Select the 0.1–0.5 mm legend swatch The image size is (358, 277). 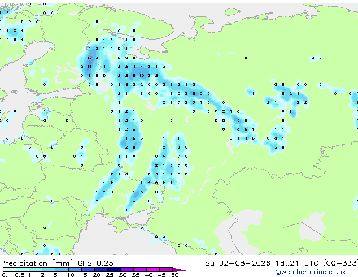click(10, 270)
